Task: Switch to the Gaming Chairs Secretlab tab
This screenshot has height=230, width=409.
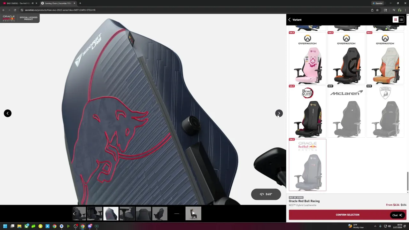Action: (x=58, y=3)
